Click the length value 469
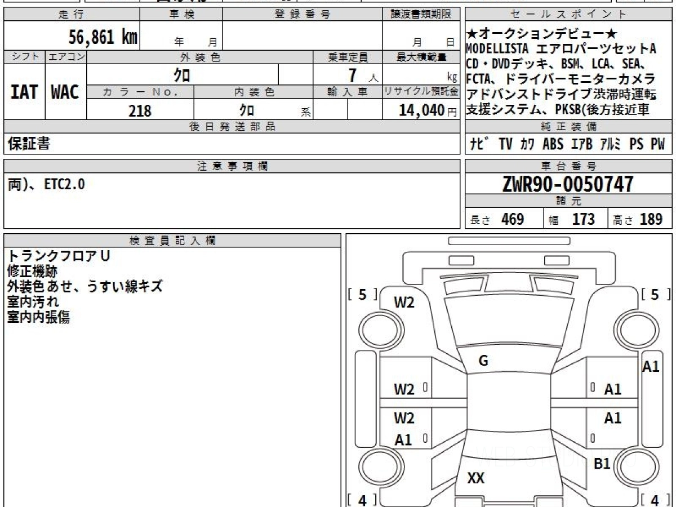The height and width of the screenshot is (507, 676). [513, 219]
